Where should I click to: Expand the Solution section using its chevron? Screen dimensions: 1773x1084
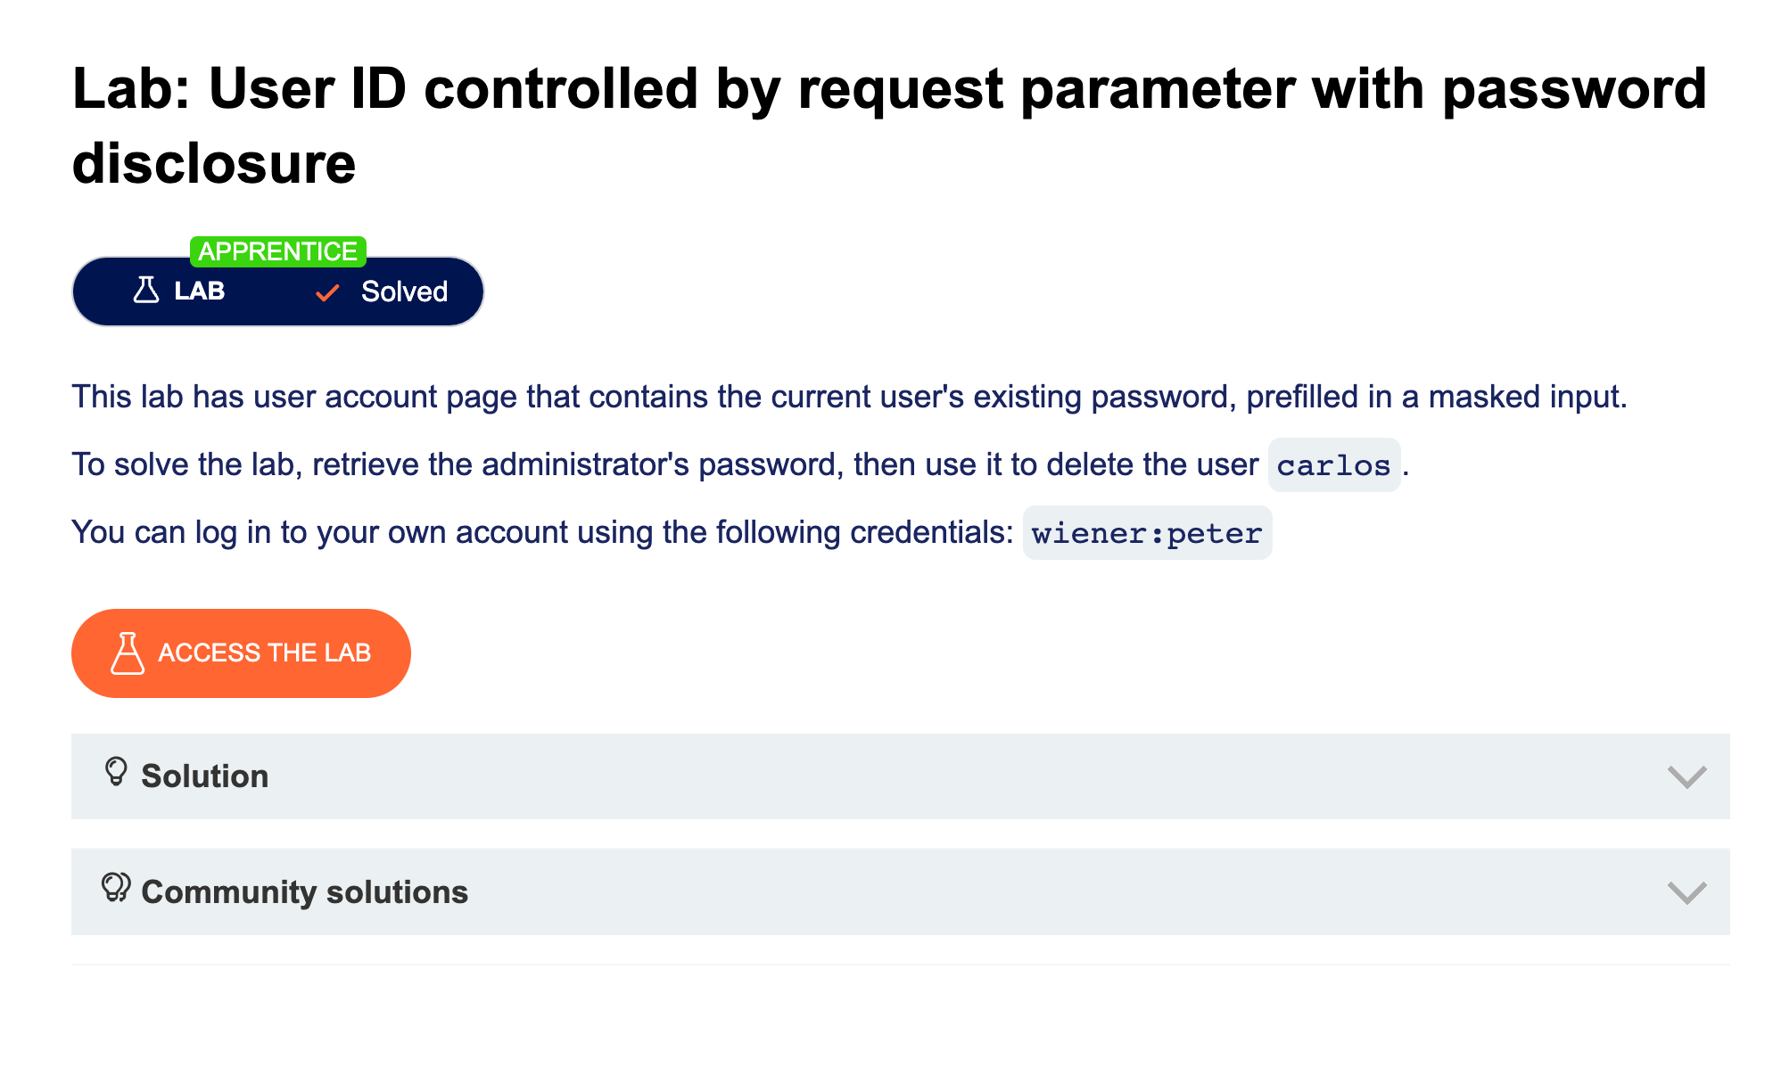pyautogui.click(x=1686, y=776)
